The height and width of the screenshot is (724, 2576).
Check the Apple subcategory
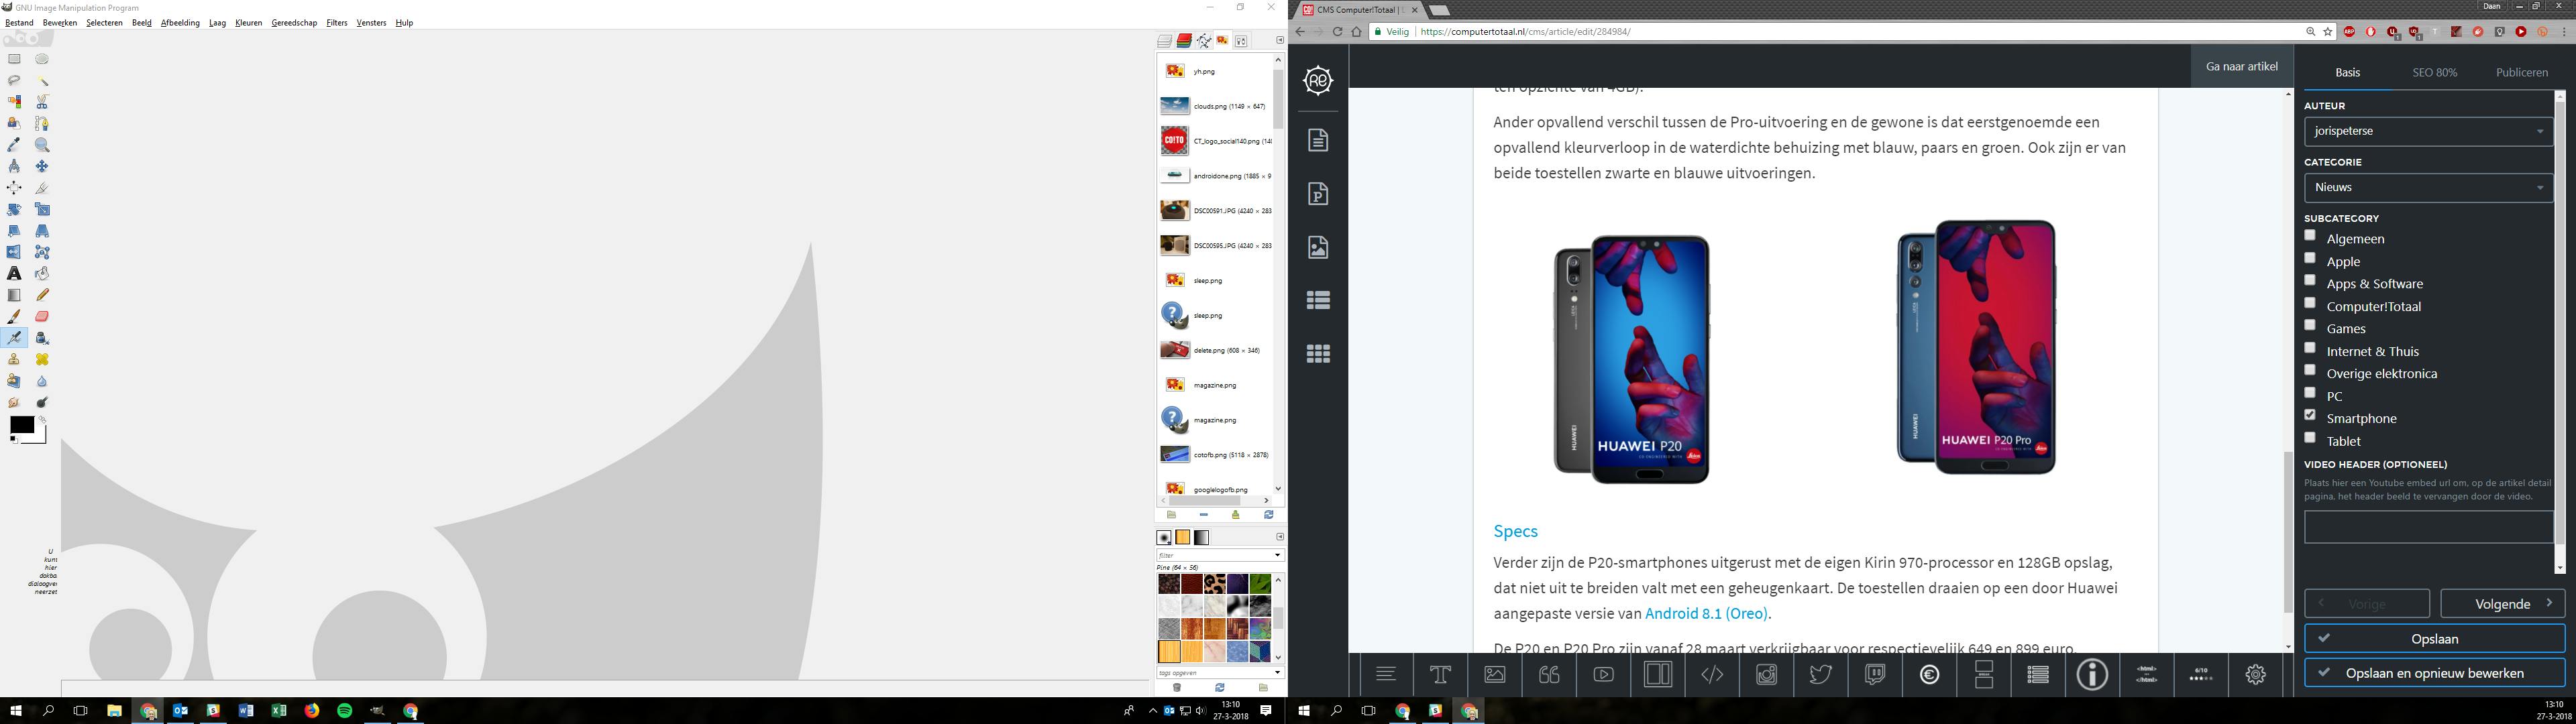(2310, 258)
